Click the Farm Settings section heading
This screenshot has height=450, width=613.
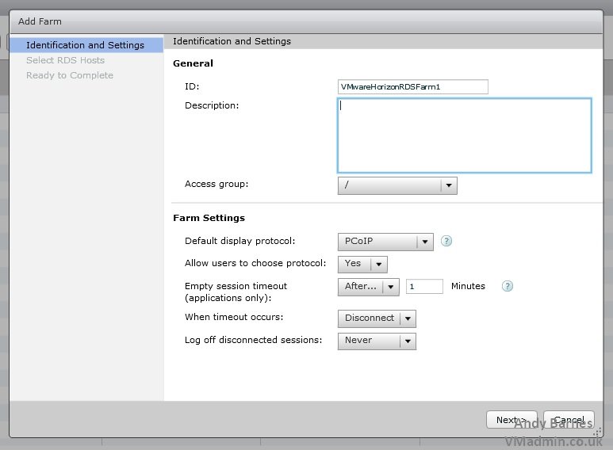point(209,218)
